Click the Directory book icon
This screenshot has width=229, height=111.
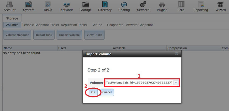point(105,4)
